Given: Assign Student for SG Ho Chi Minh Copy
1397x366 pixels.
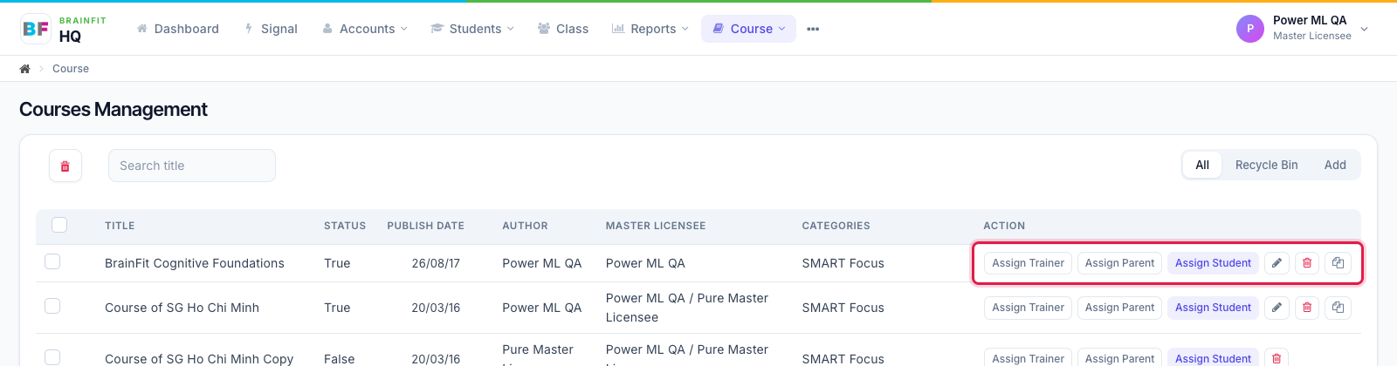Looking at the screenshot, I should click(x=1213, y=358).
